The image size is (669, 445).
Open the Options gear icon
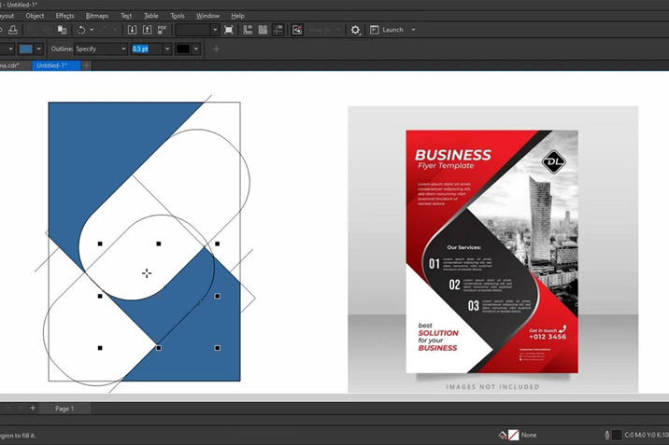[355, 30]
